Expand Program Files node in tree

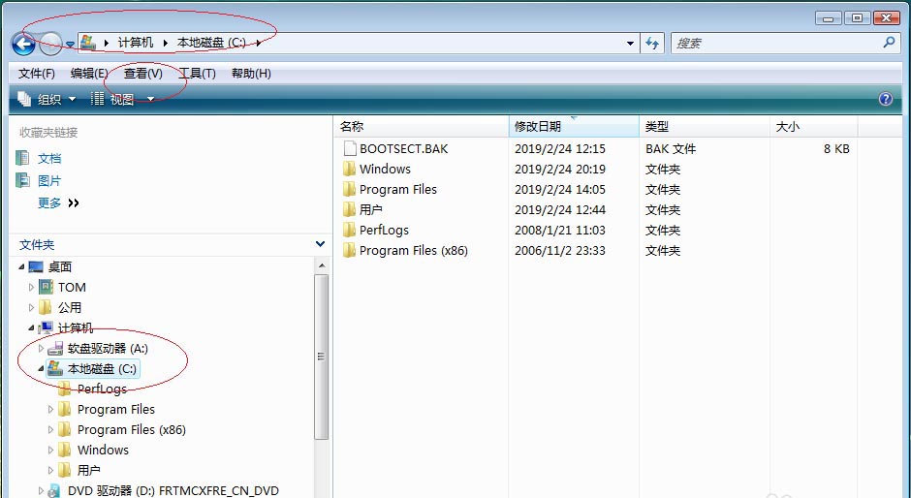(50, 409)
